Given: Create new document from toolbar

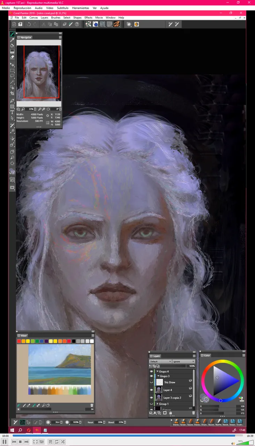Looking at the screenshot, I should pos(14,24).
